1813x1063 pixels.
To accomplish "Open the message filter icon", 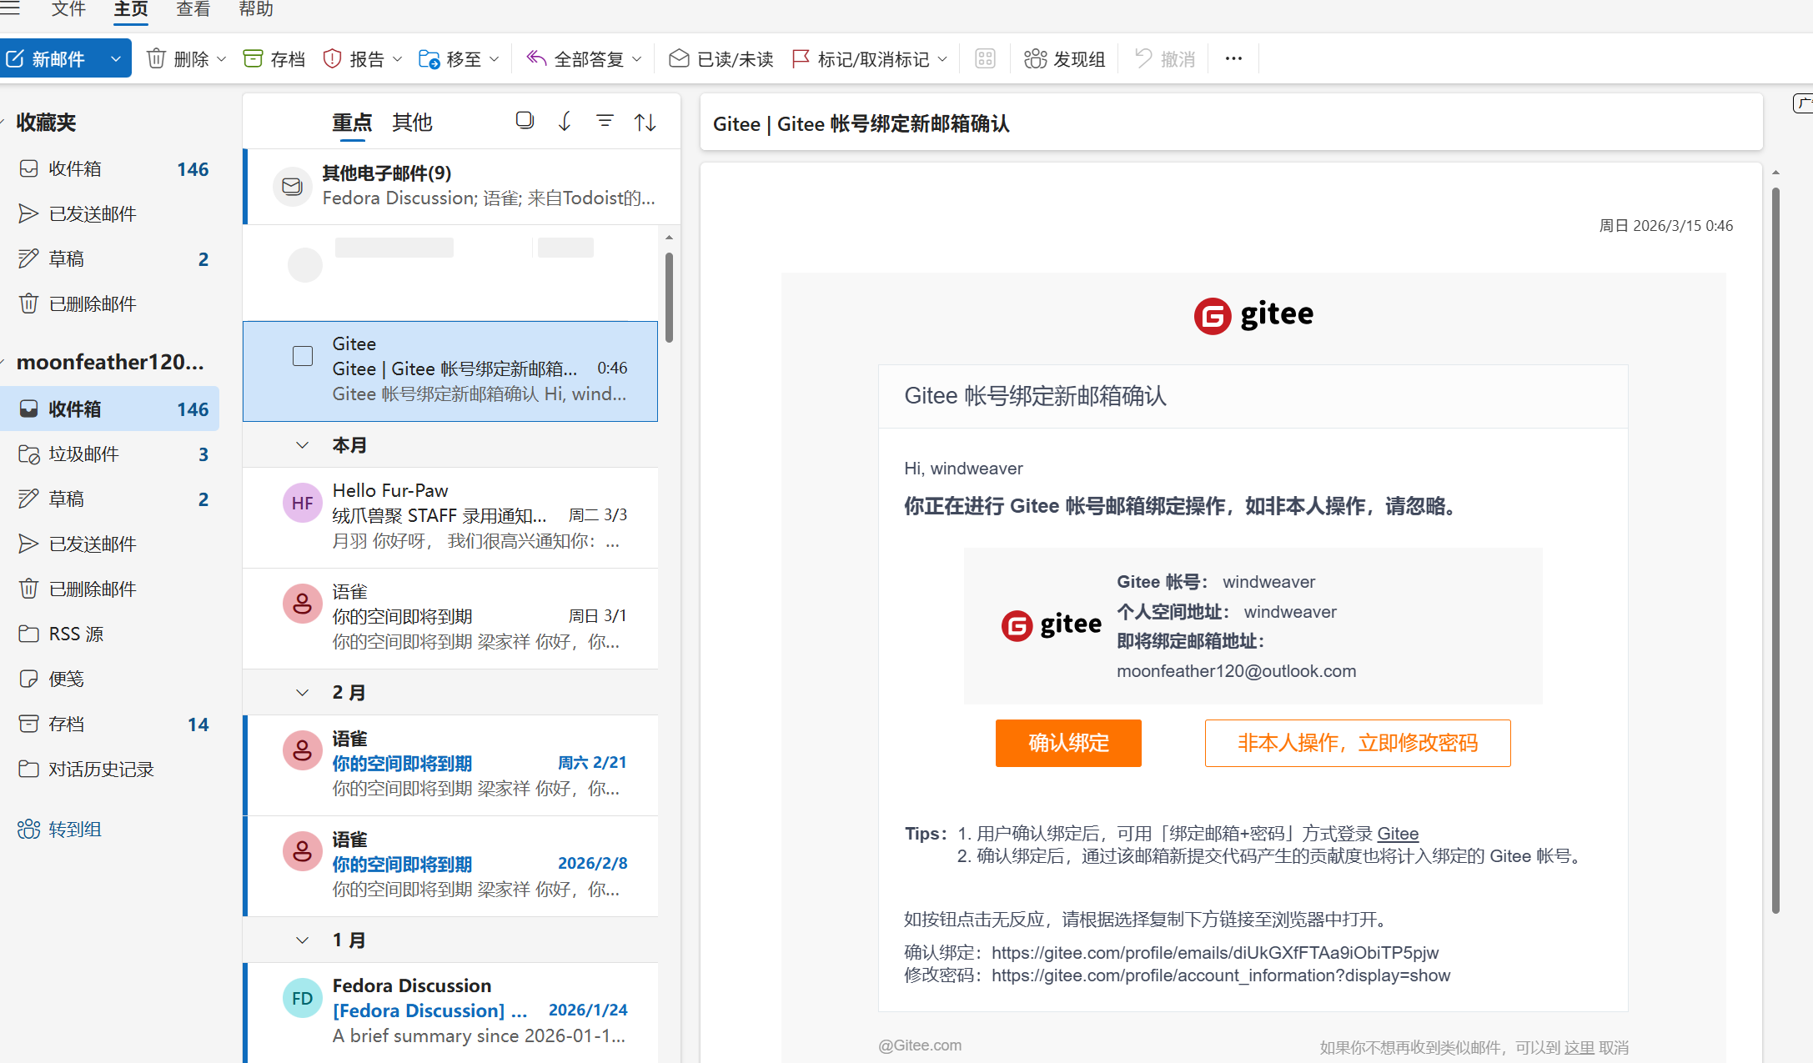I will click(x=605, y=122).
